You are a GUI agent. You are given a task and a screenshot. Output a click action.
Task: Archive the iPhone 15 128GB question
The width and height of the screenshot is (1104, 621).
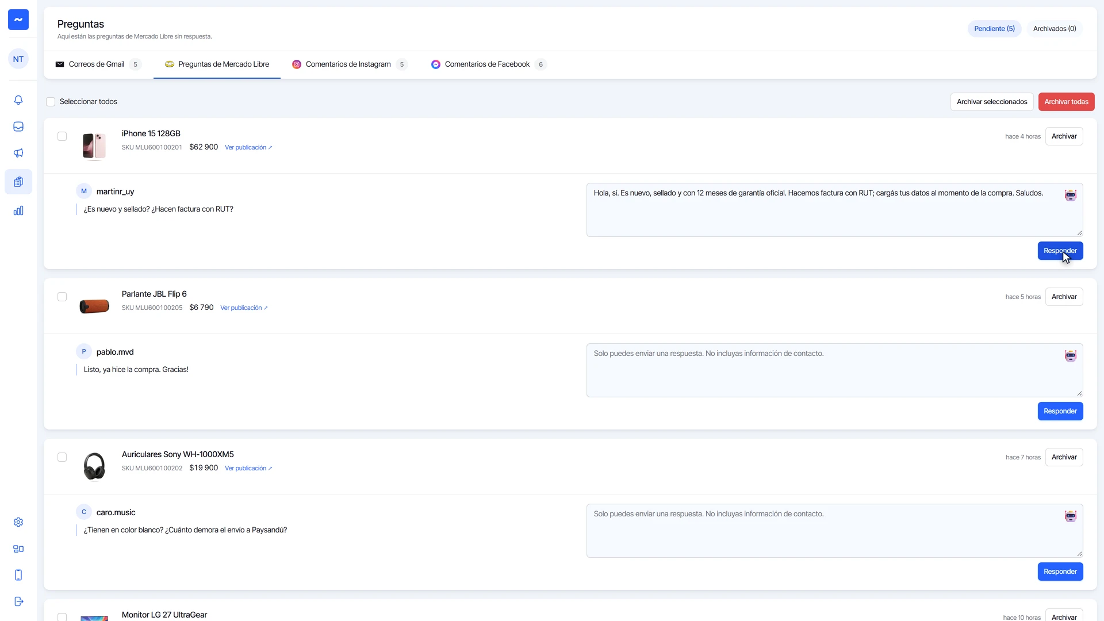click(1064, 136)
